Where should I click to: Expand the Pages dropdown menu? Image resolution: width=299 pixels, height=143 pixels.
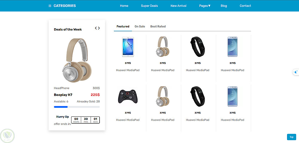[205, 6]
